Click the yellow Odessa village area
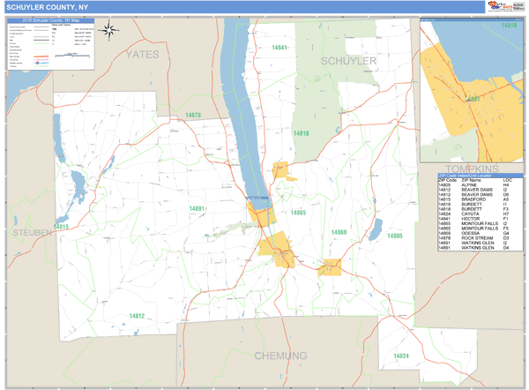 click(x=330, y=266)
